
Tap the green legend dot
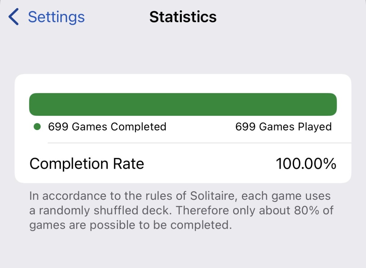[37, 127]
